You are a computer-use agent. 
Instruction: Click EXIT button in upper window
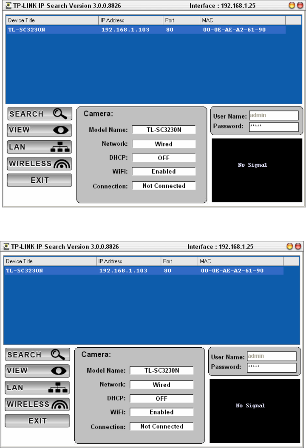tap(40, 180)
